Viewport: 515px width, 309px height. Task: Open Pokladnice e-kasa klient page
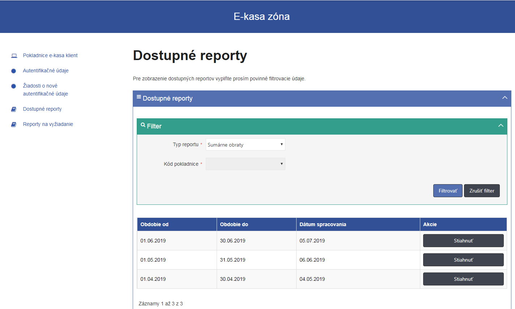click(50, 55)
